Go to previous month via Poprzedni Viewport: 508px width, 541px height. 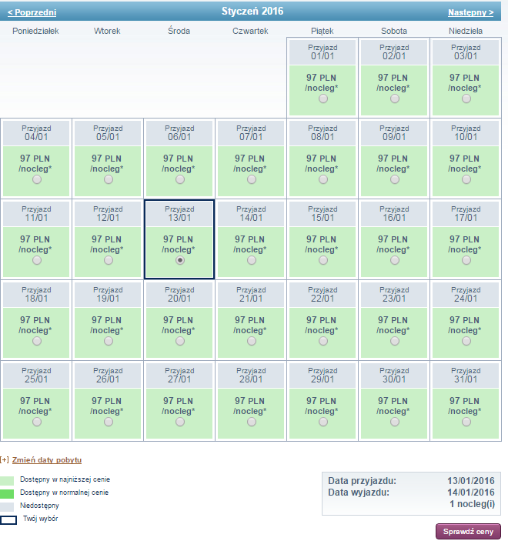tap(32, 12)
